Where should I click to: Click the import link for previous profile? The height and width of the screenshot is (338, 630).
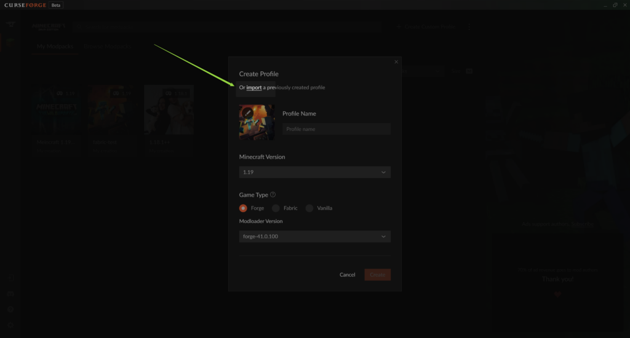coord(254,87)
